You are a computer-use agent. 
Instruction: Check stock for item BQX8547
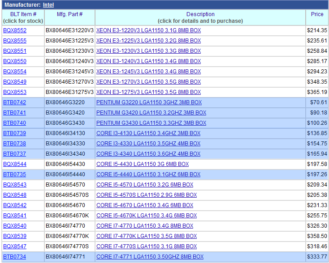(15, 246)
